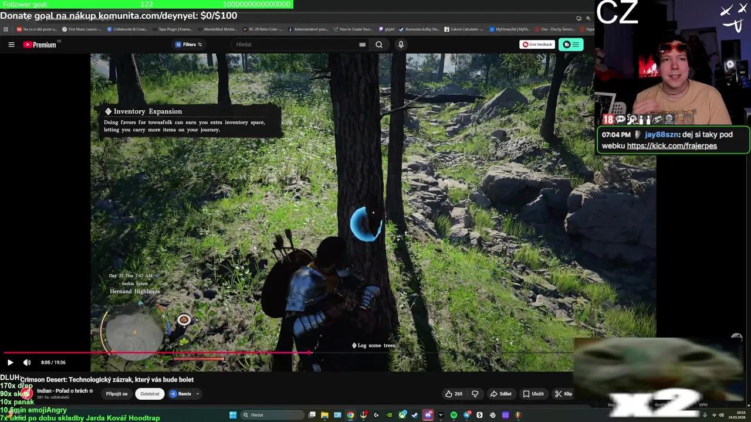The image size is (751, 422).
Task: Open the kick.com/frajerpes link in chat overlay
Action: click(x=671, y=146)
